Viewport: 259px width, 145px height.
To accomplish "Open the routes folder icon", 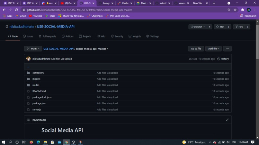I will click(x=28, y=85).
